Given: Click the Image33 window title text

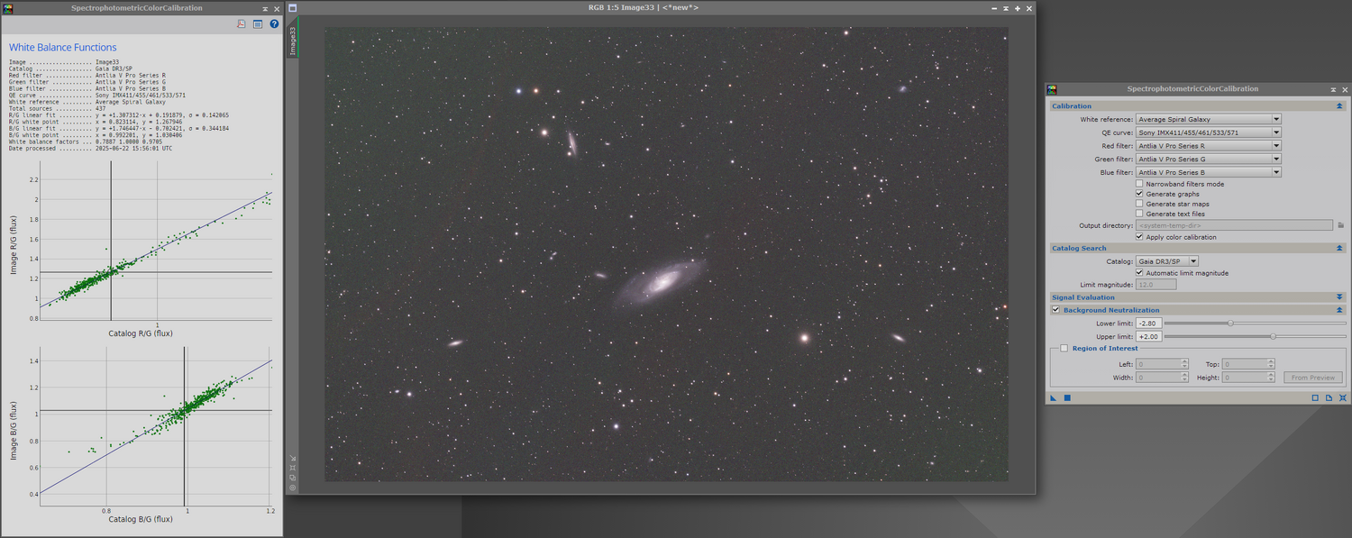Looking at the screenshot, I should pos(643,8).
